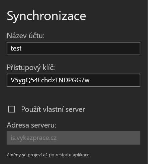Place cursor in the V5ygQ54FchdzTNDPGG7w key text
This screenshot has width=148, height=164.
50,80
